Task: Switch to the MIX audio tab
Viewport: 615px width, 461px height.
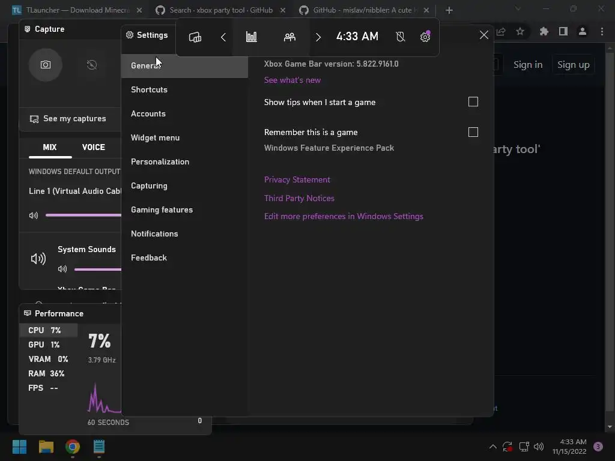Action: point(50,148)
